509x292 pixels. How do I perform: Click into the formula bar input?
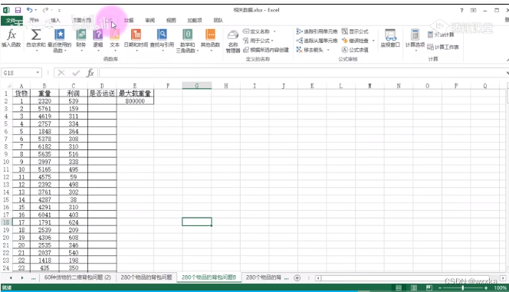coord(302,73)
